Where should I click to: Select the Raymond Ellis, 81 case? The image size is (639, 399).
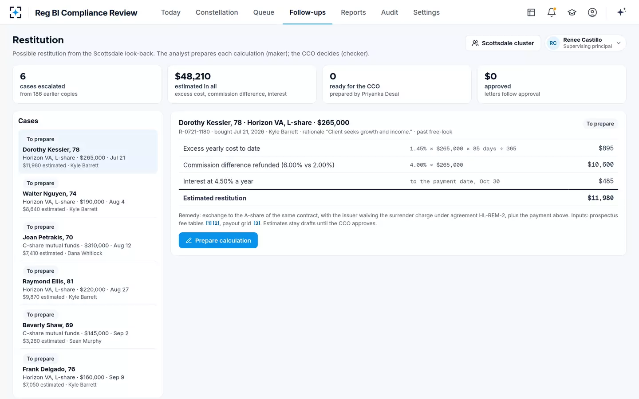click(x=88, y=283)
